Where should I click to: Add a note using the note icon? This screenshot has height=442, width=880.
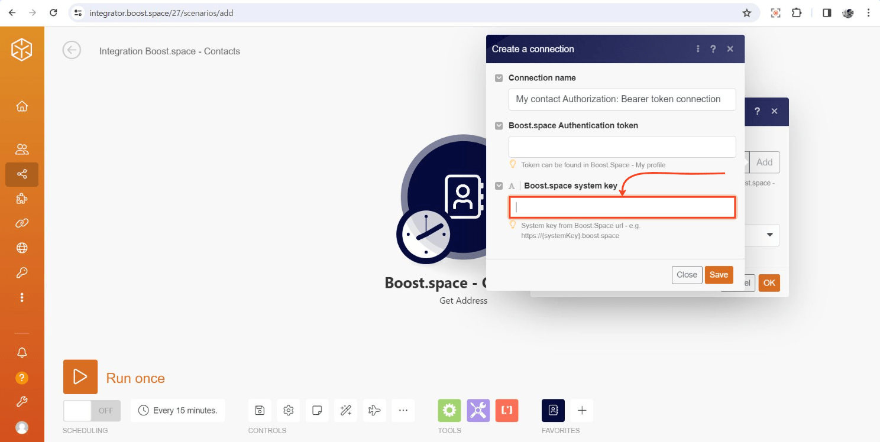click(x=317, y=410)
